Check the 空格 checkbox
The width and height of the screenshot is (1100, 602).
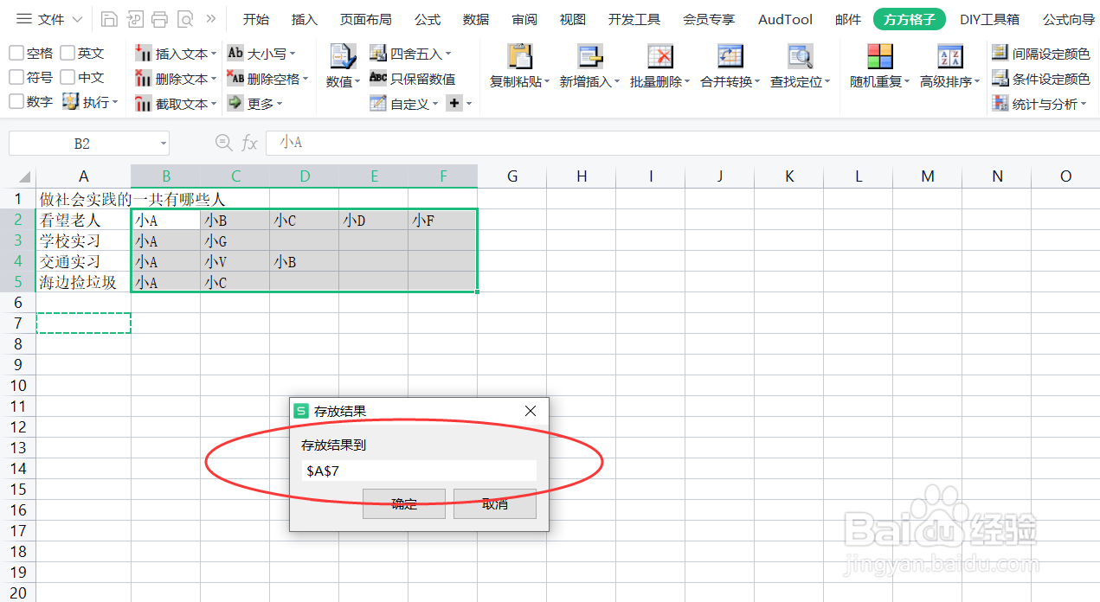[x=16, y=54]
